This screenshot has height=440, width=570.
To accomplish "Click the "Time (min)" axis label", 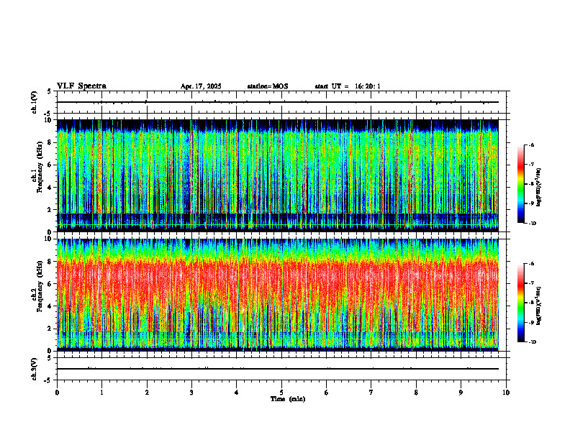I will 288,399.
